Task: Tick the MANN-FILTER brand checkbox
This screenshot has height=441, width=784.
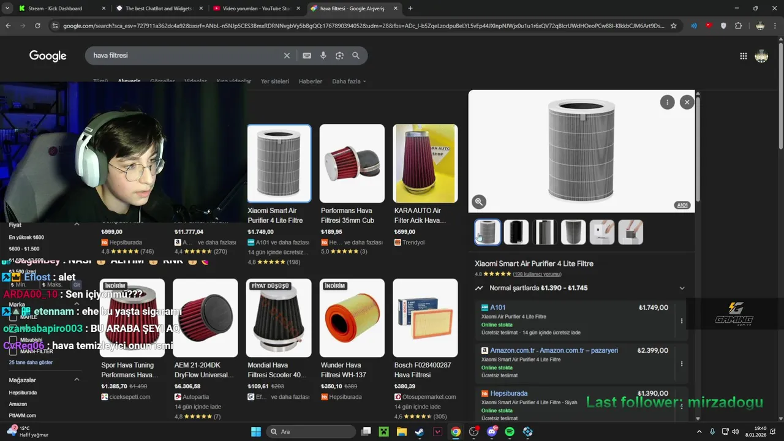Action: (x=13, y=352)
